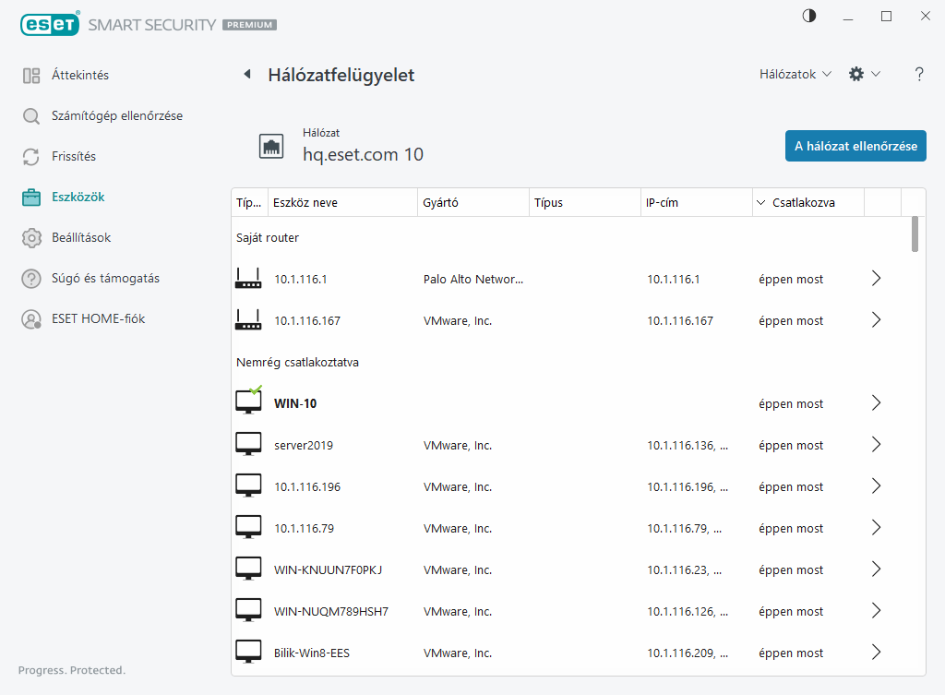Screen dimensions: 945x695
Task: Sort by the Csatlakozva column header
Action: [803, 202]
